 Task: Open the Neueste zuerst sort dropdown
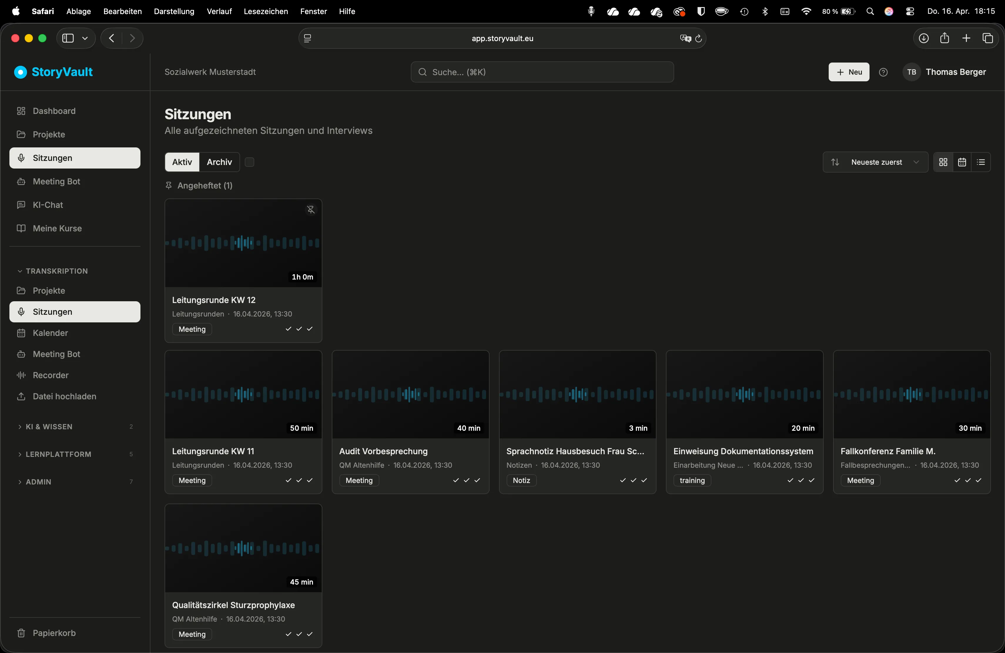[875, 162]
